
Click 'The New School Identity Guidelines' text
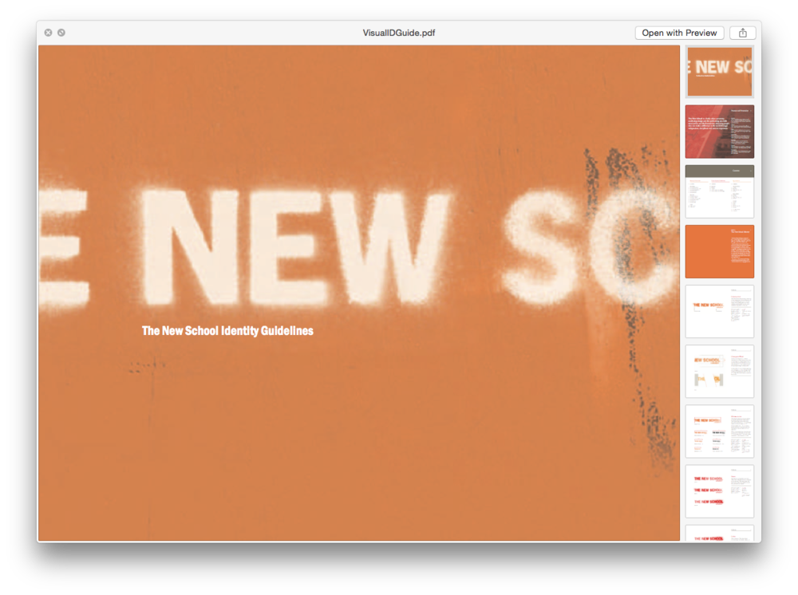[227, 331]
